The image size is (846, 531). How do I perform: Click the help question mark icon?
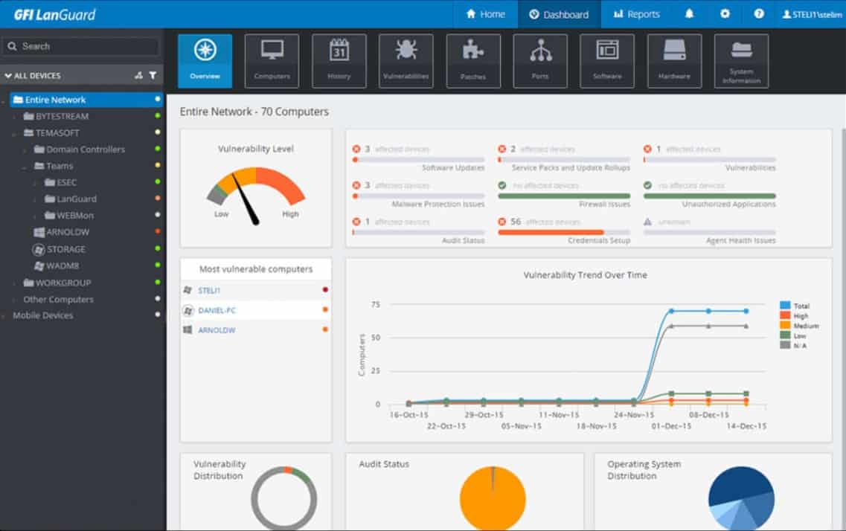[759, 14]
